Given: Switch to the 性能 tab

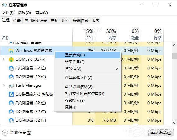Looking at the screenshot, I should 17,21.
